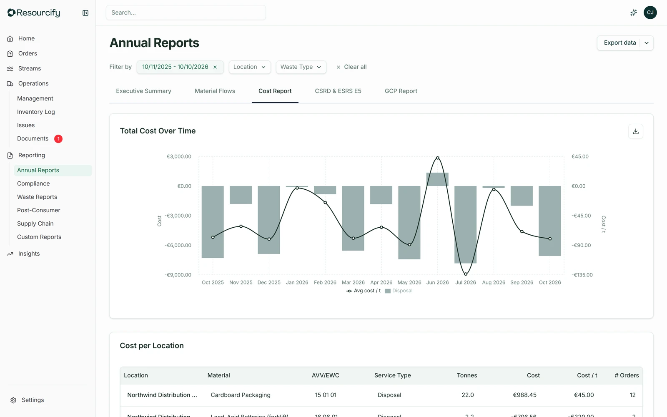Collapse the sidebar panel icon
667x417 pixels.
click(x=85, y=13)
